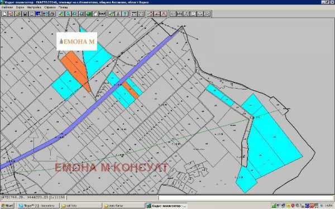
Task: Open the second folder window taskbar button
Action: [124, 206]
